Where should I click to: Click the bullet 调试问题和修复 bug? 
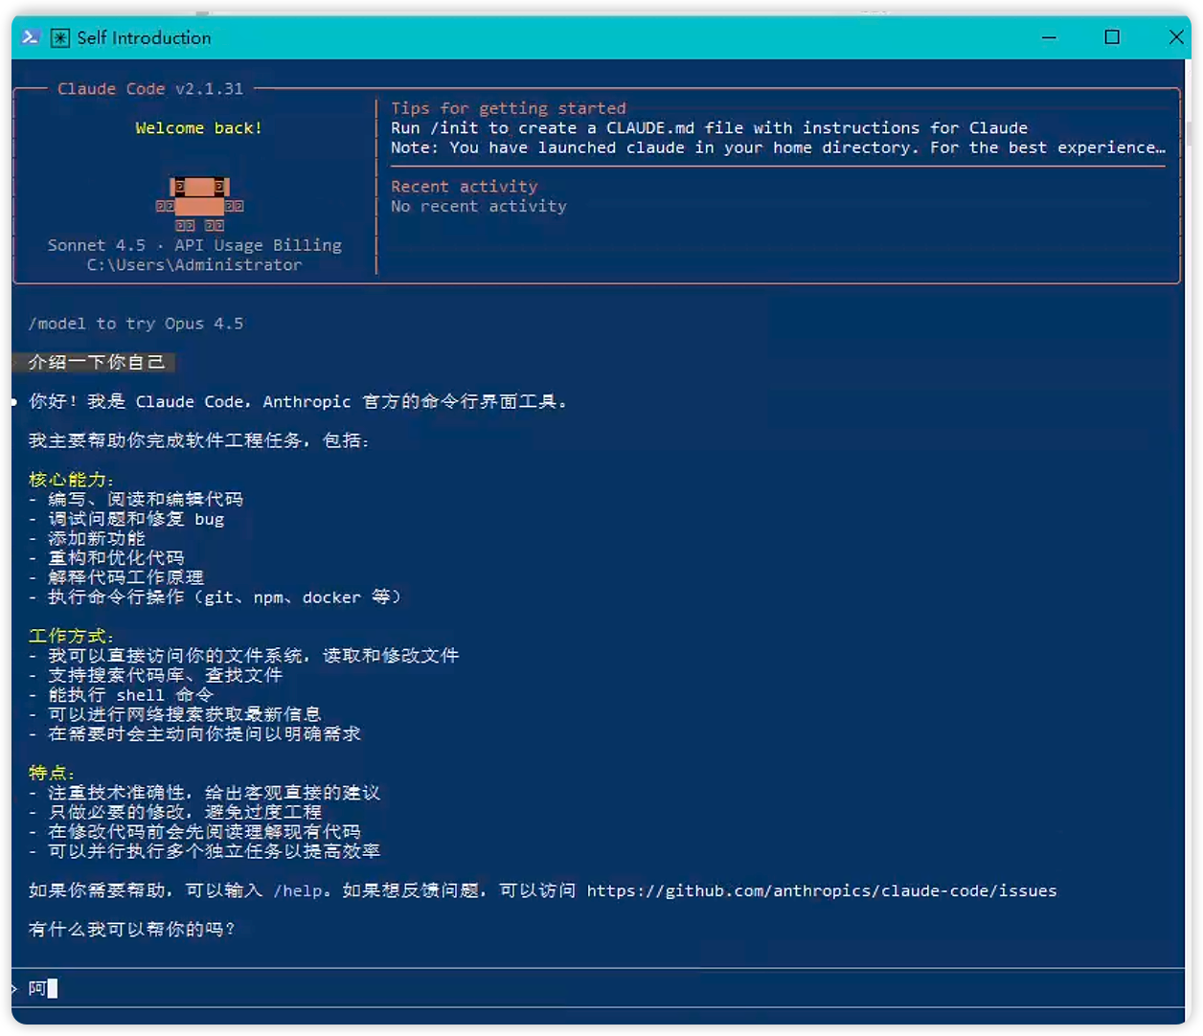[125, 519]
